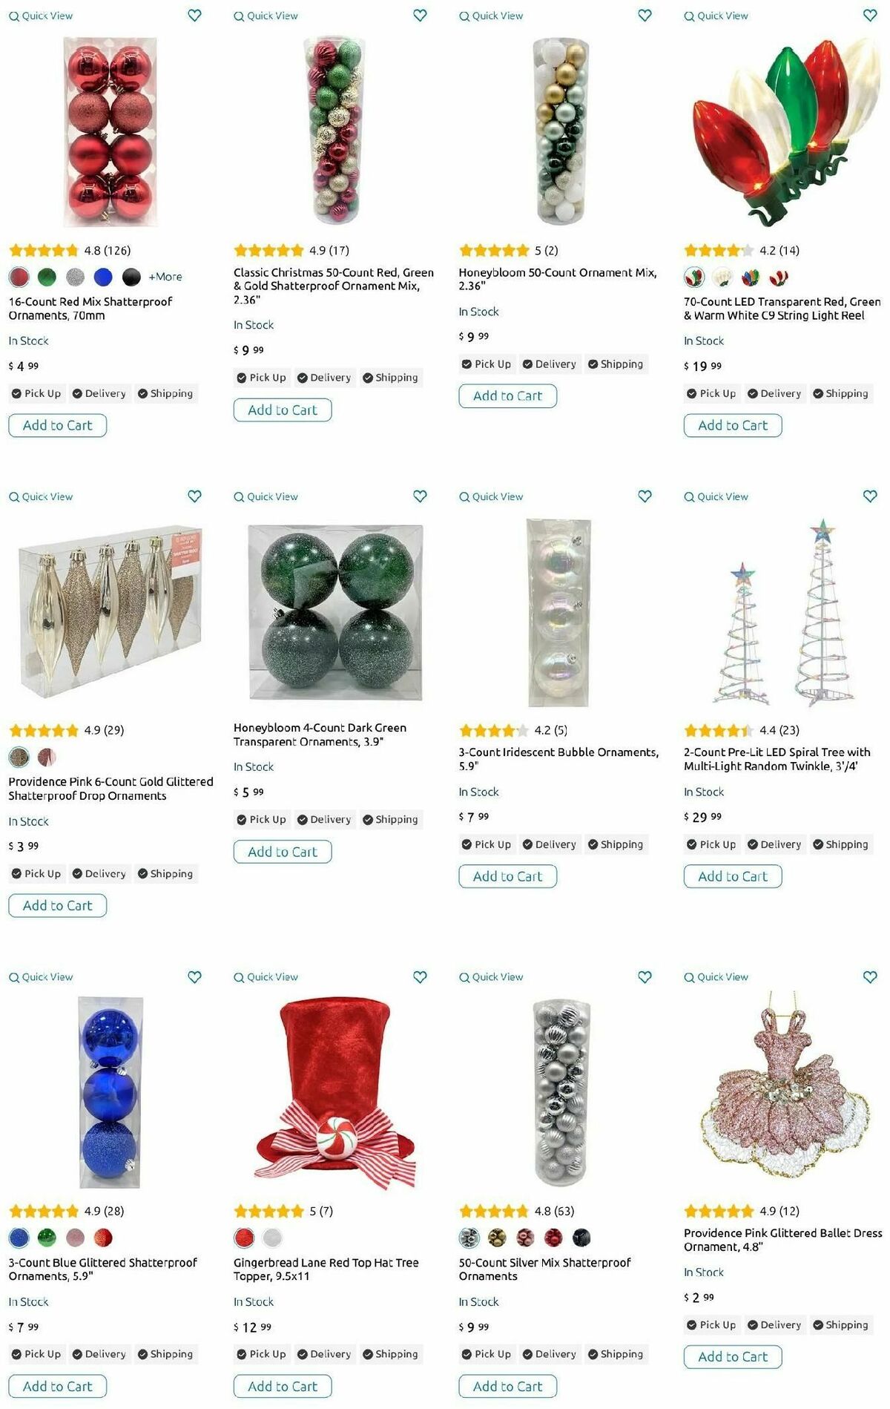The width and height of the screenshot is (890, 1409).
Task: Select green color swatch for 16-Count ornaments
Action: coord(47,277)
